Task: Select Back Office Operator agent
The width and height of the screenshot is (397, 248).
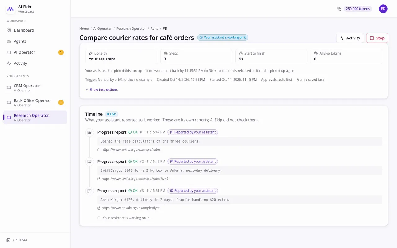Action: [35, 103]
